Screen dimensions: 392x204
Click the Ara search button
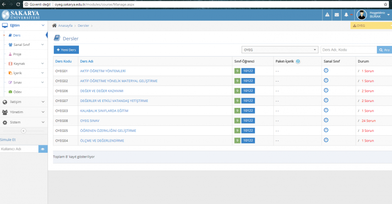coord(384,50)
